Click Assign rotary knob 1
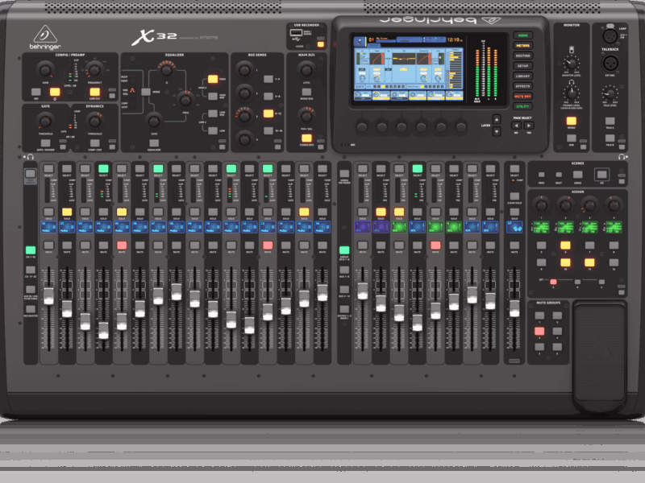645x483 pixels. pos(541,205)
